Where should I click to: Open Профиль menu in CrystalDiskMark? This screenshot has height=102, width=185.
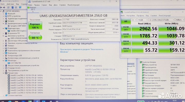tap(140, 16)
